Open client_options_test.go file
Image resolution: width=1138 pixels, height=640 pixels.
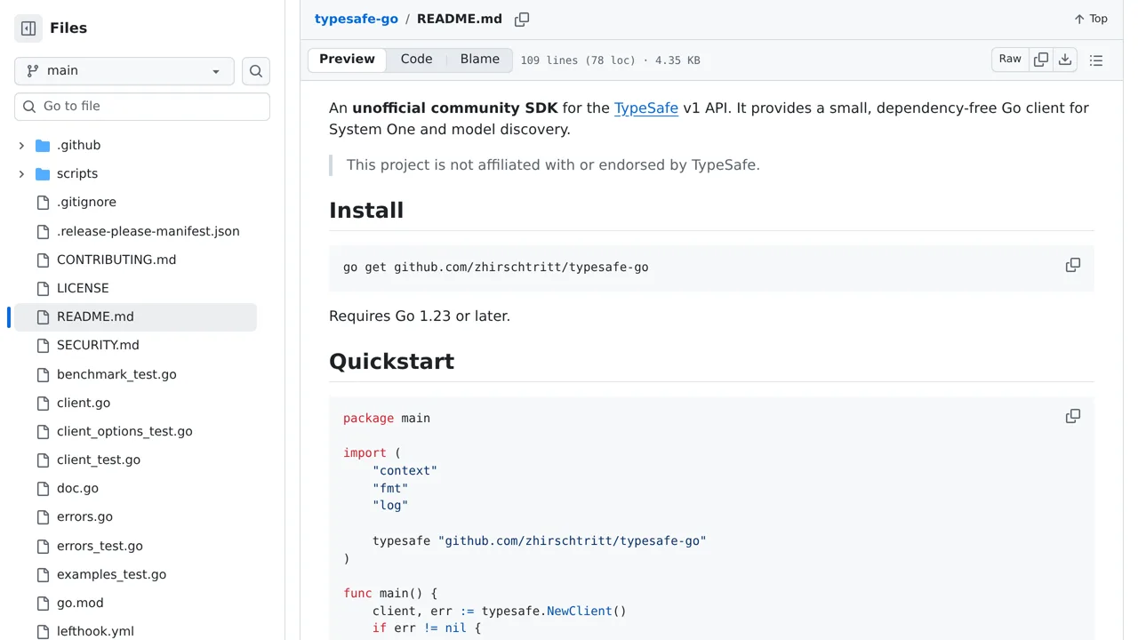coord(124,431)
